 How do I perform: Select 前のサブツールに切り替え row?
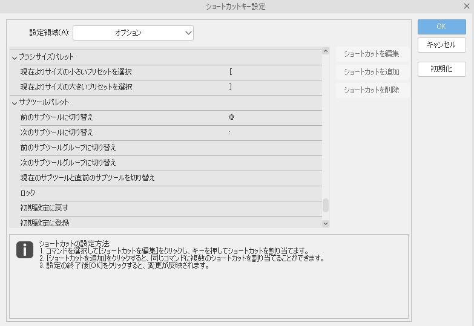171,118
